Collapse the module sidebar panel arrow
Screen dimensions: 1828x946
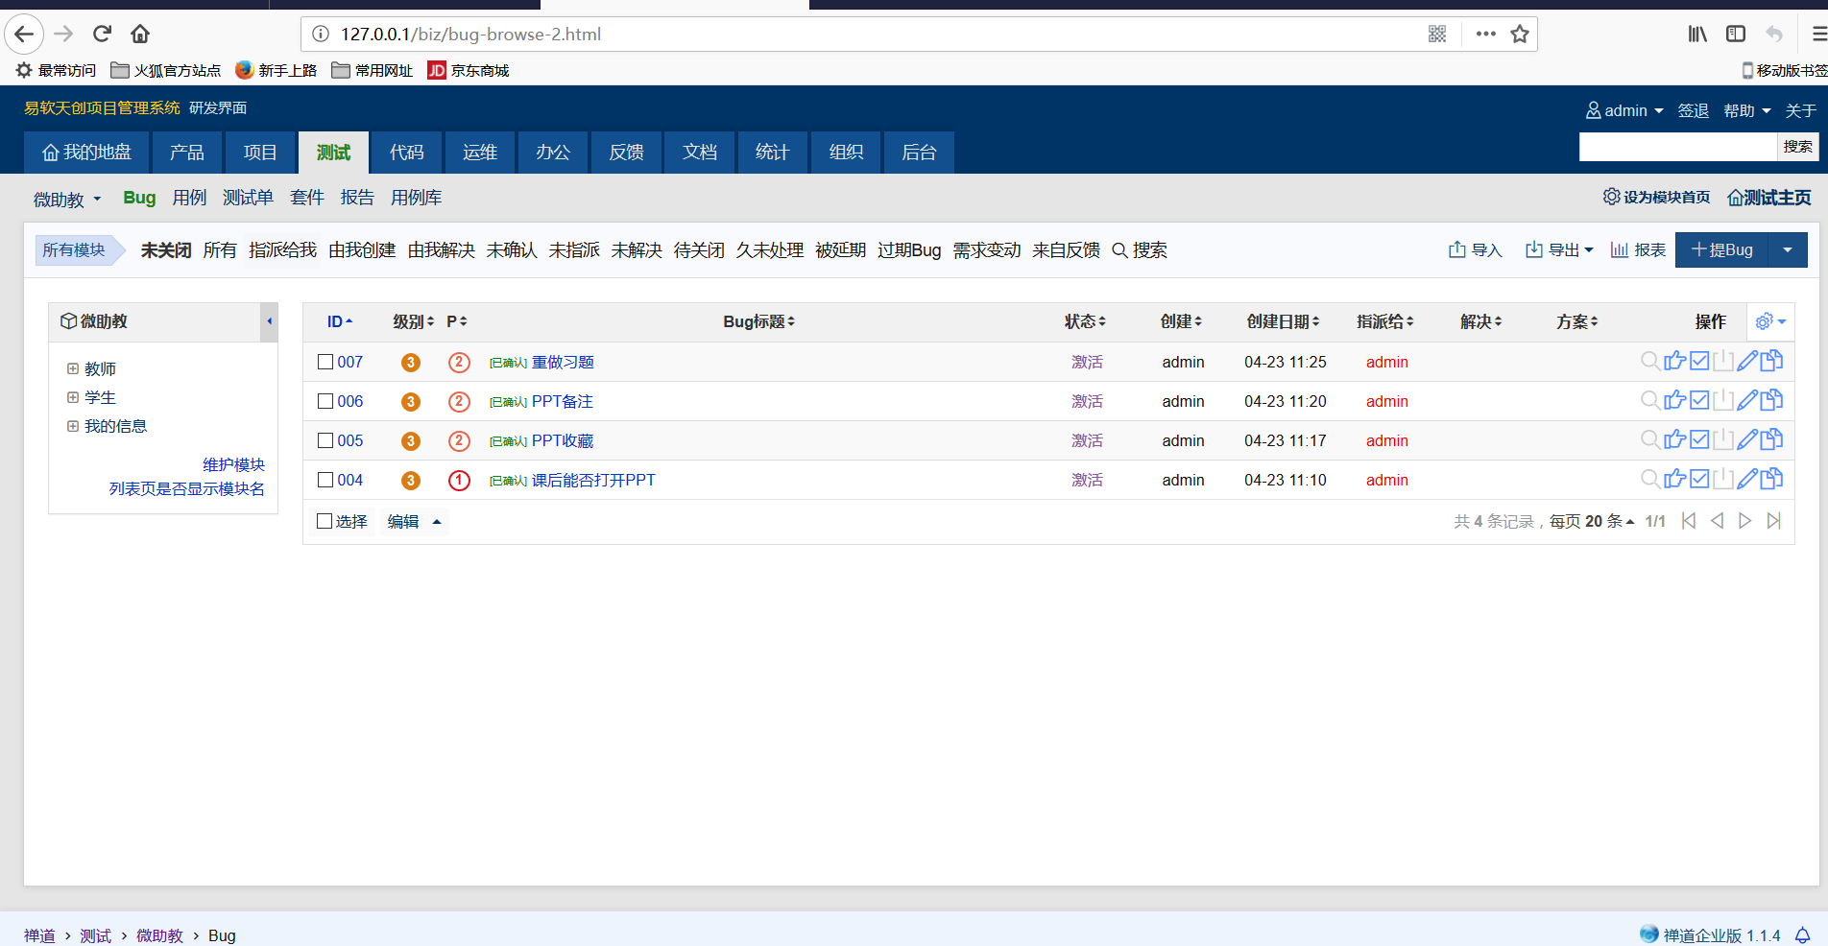point(270,321)
